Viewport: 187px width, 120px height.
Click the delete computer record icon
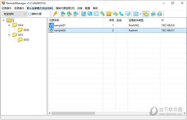(69, 14)
